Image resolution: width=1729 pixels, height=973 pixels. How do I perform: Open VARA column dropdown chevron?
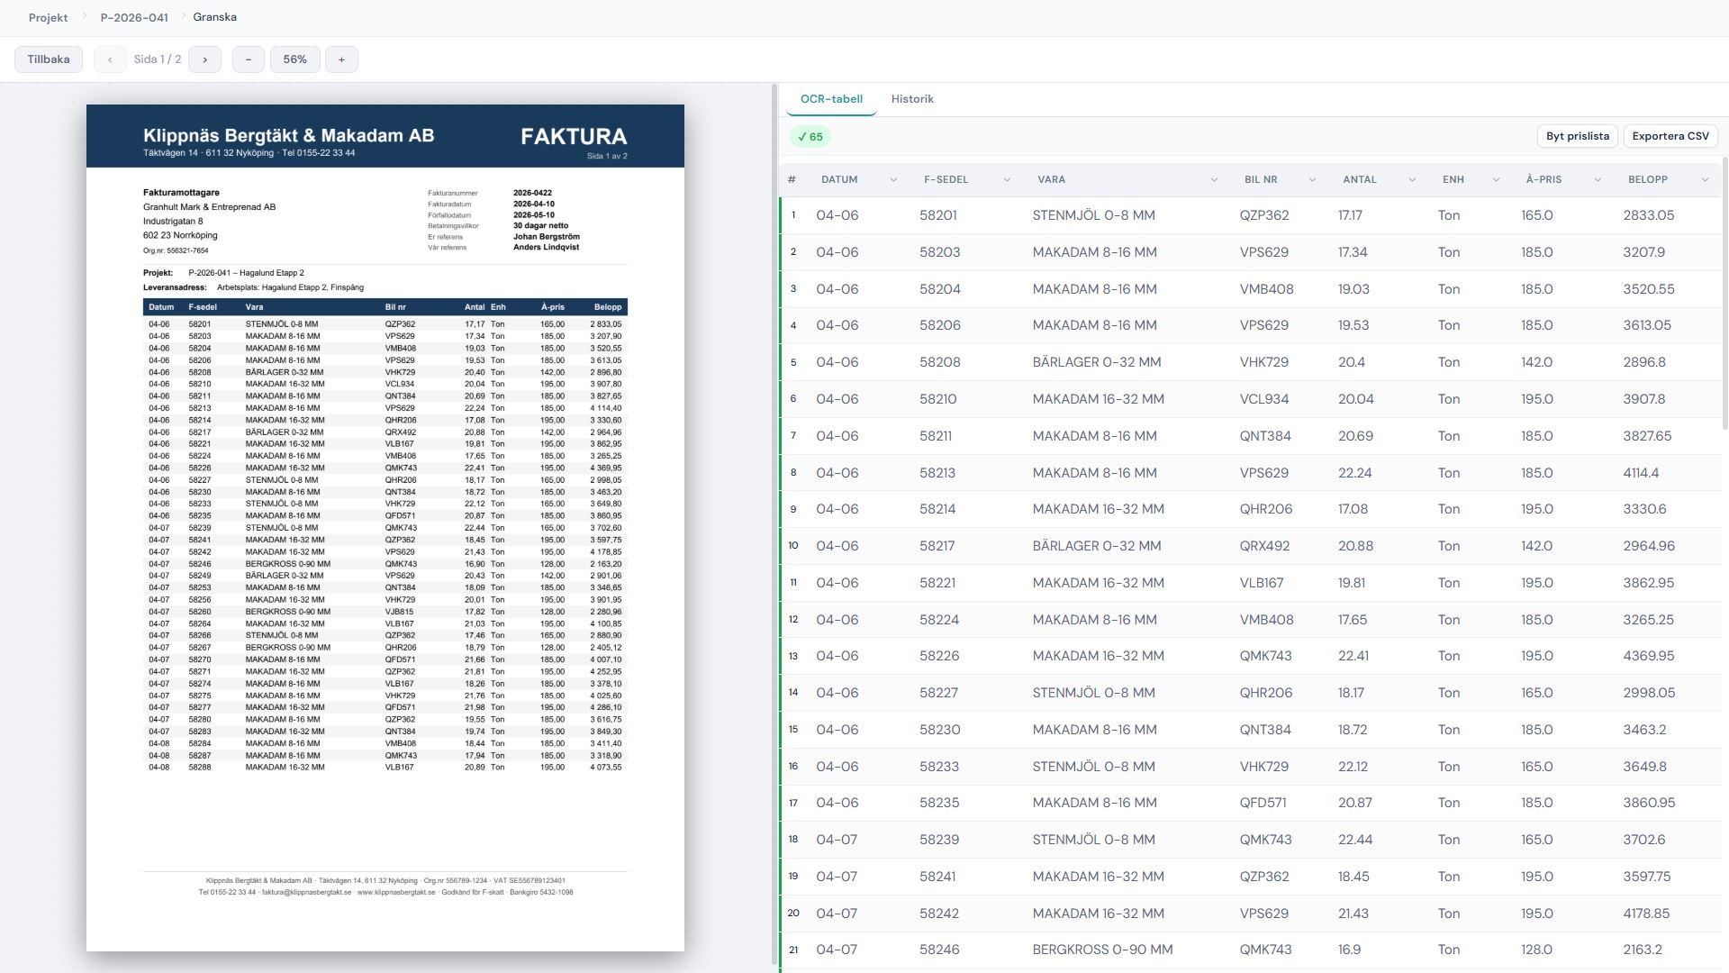1214,180
